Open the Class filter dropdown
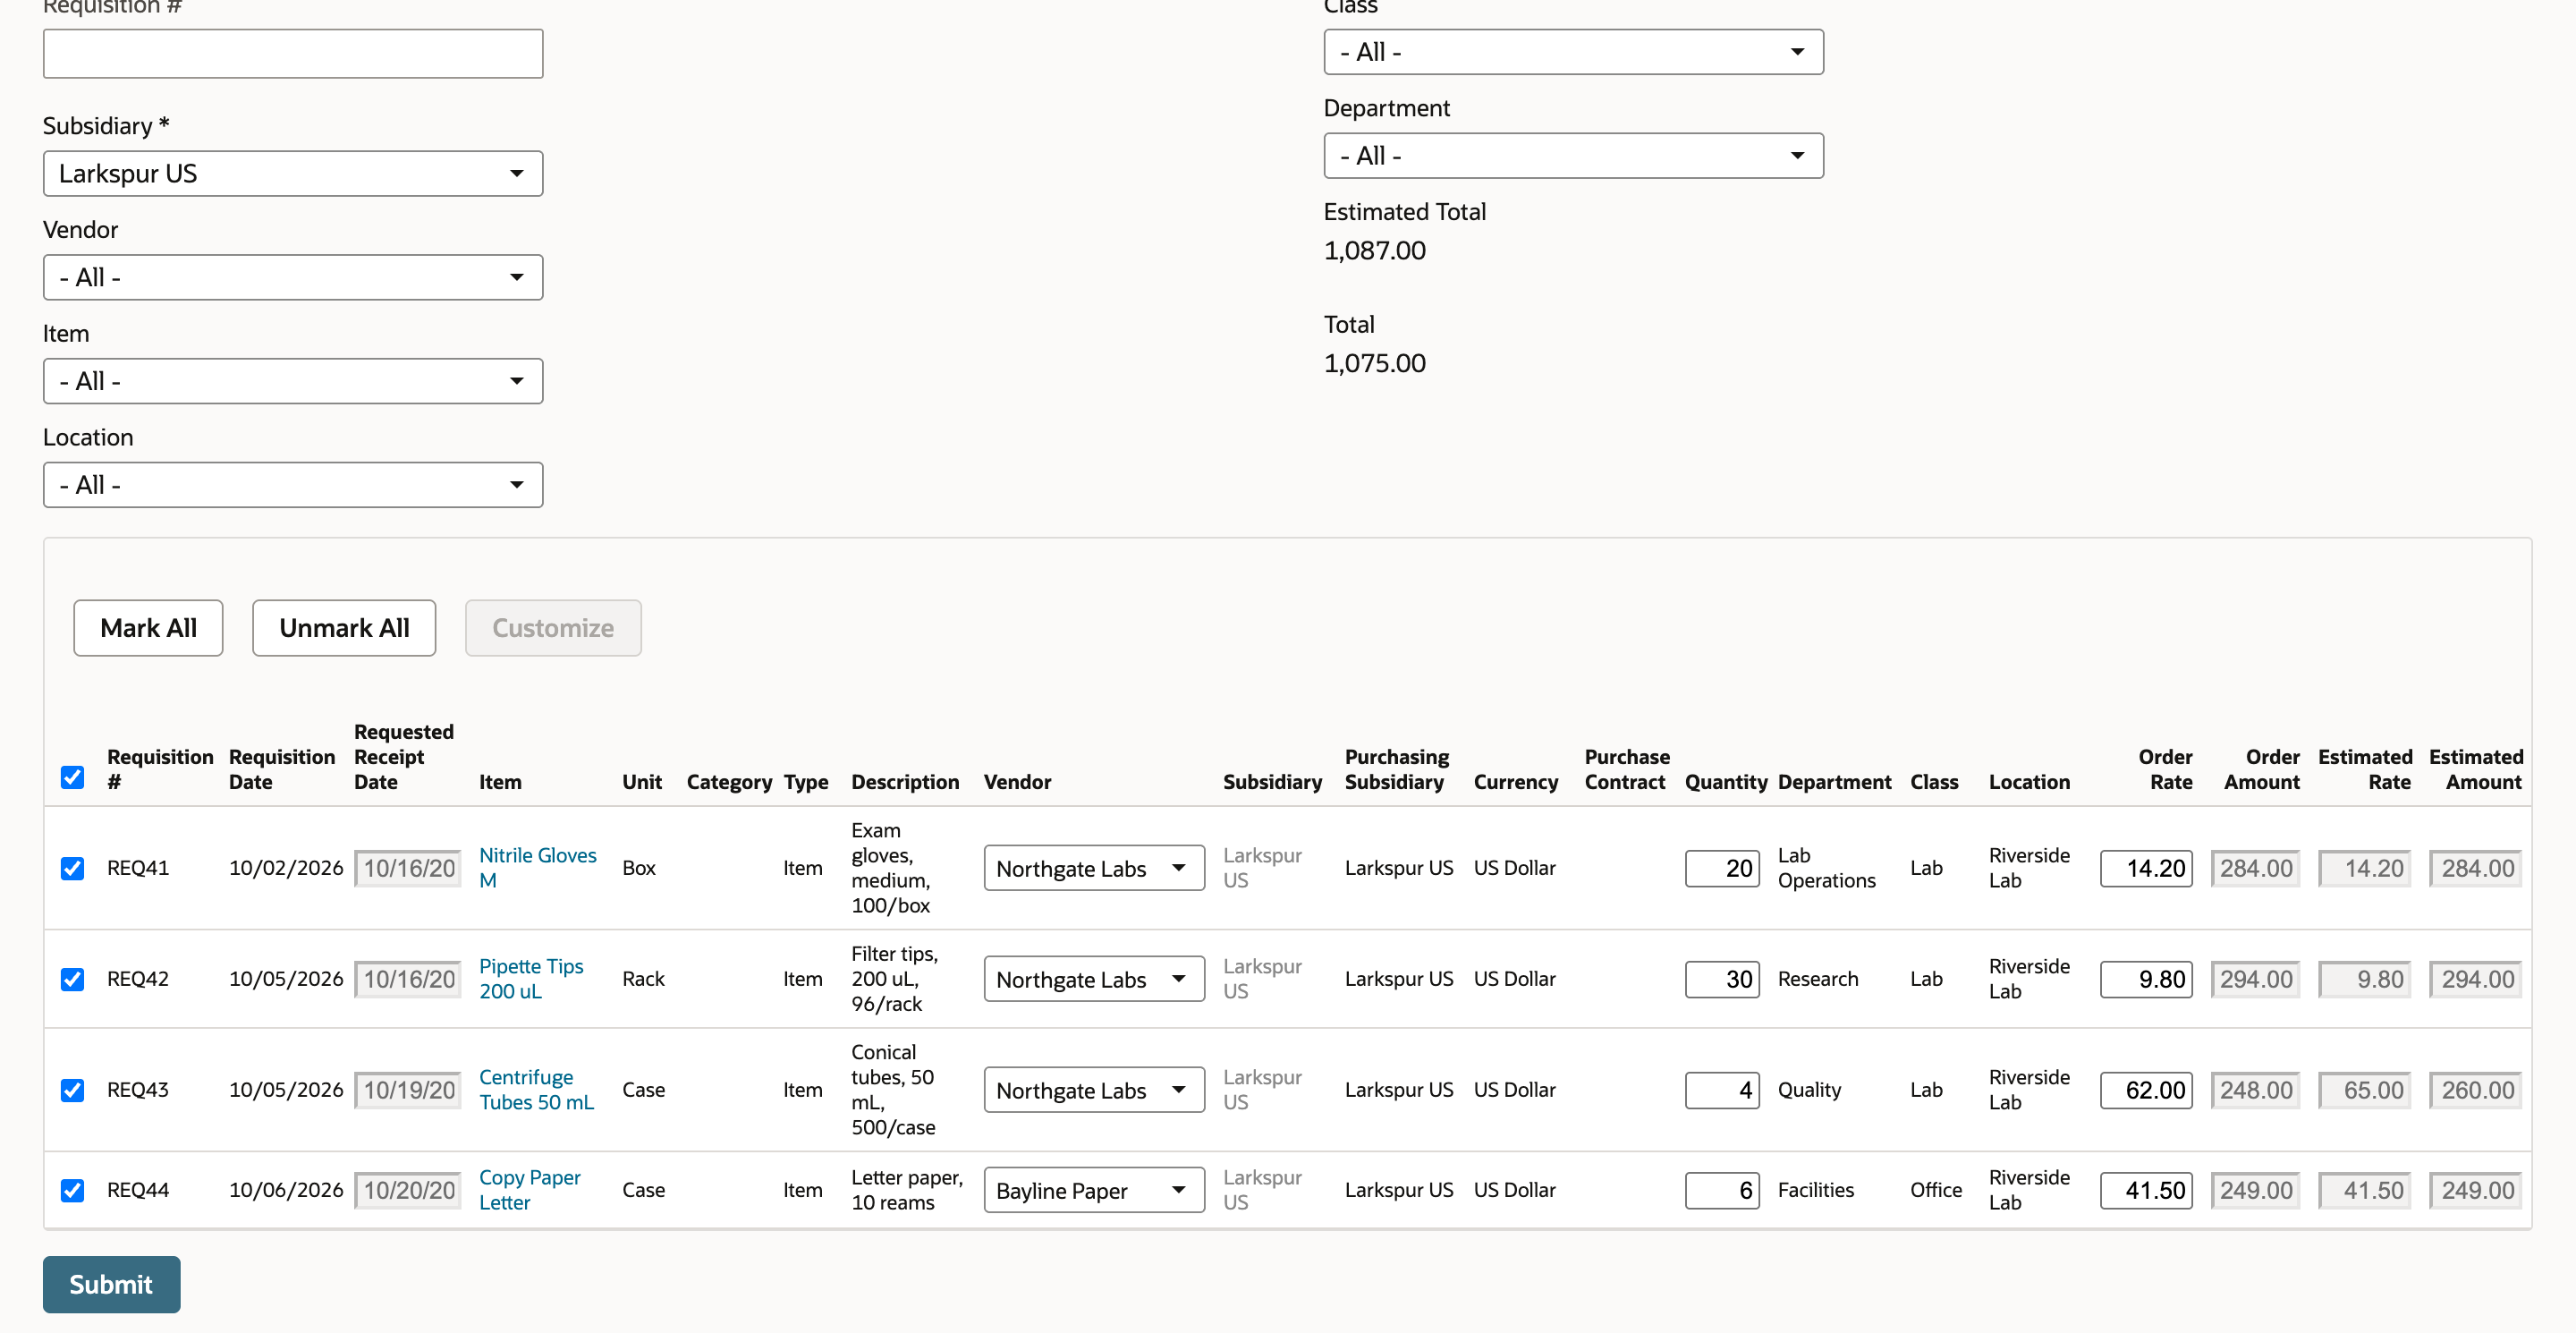The image size is (2576, 1333). click(1573, 52)
